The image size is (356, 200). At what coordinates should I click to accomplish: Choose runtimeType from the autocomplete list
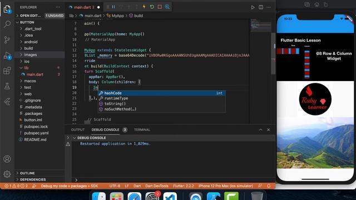[x=161, y=98]
